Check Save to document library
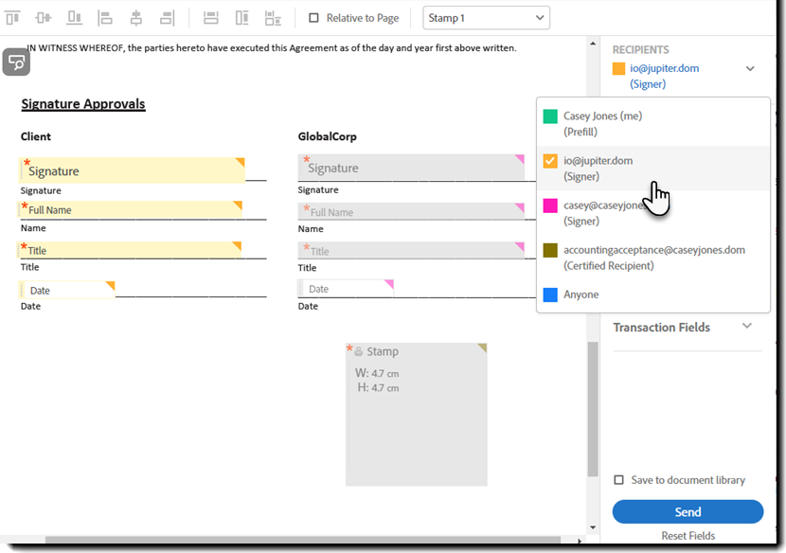Viewport: 786px width, 553px height. click(x=618, y=480)
